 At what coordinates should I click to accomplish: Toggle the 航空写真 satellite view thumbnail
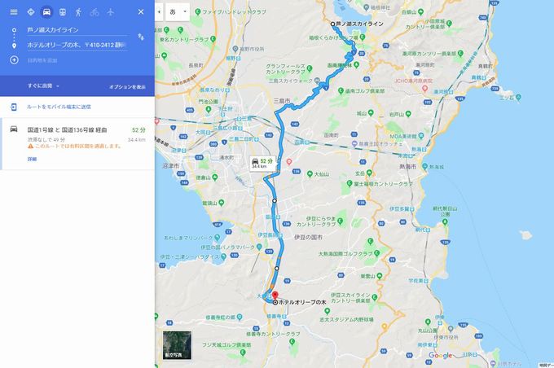177,345
